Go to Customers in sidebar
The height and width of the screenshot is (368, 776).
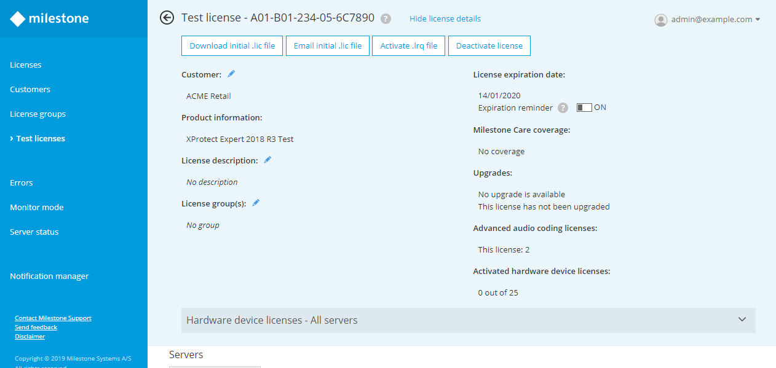point(30,90)
